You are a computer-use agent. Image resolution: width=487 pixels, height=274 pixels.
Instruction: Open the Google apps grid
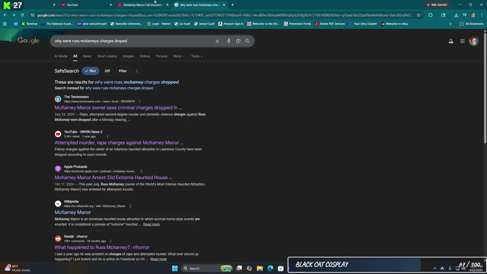tap(462, 41)
